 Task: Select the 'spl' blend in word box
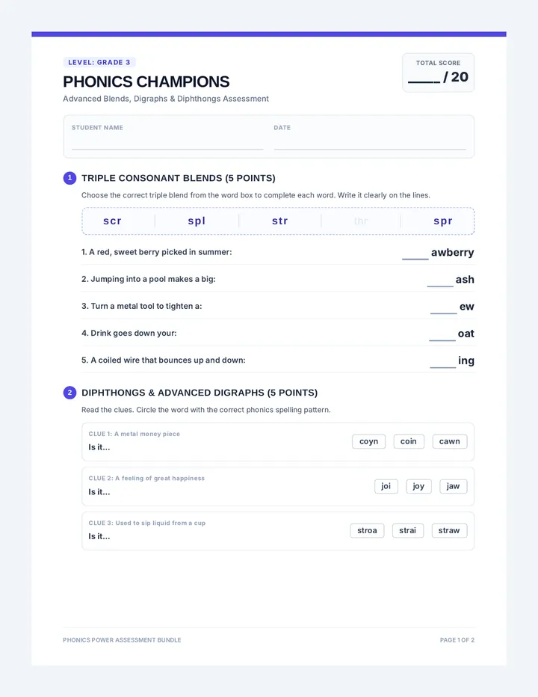pyautogui.click(x=197, y=221)
